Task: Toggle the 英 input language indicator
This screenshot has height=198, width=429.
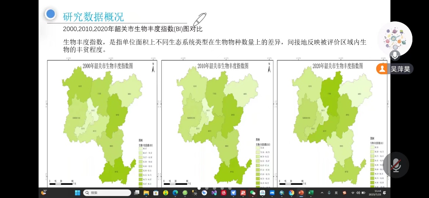Action: [x=336, y=193]
